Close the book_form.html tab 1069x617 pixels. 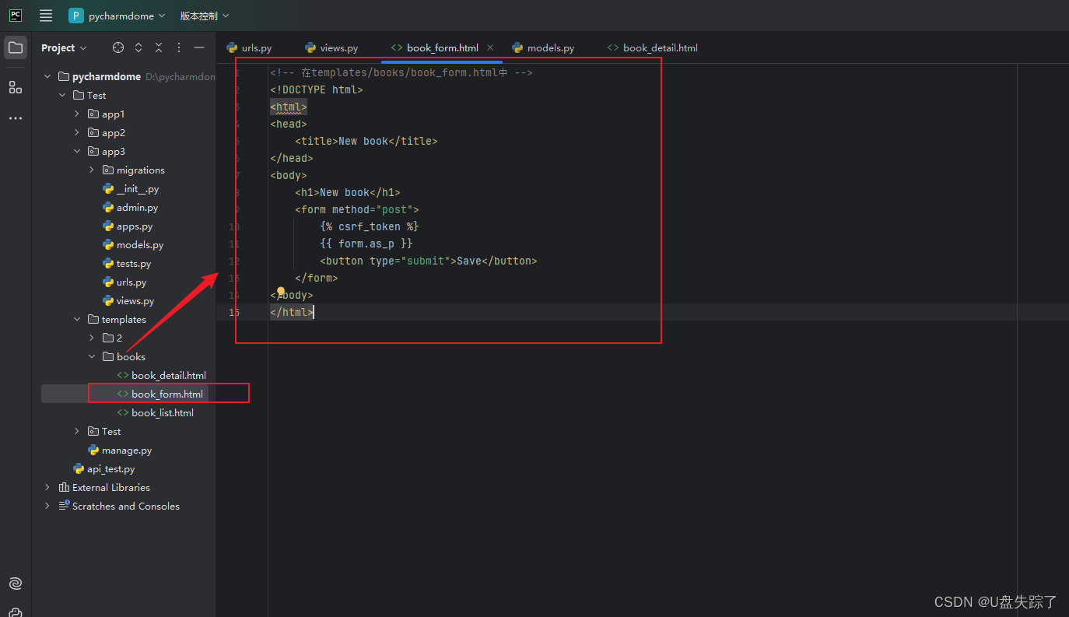coord(490,47)
